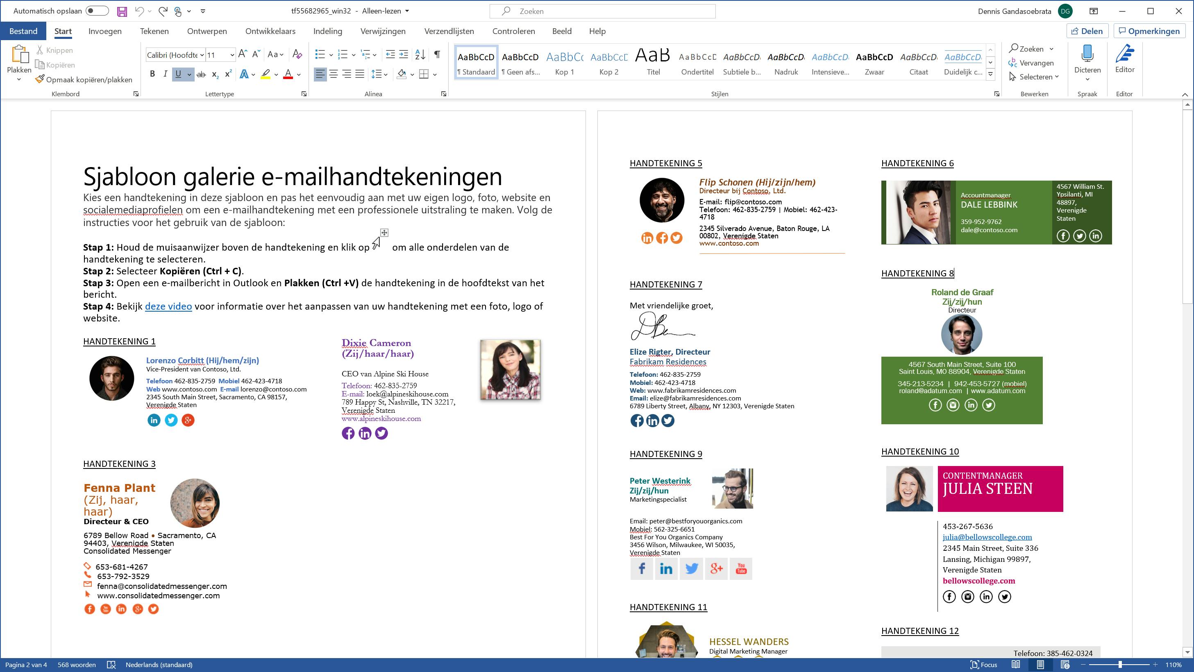Click the strikethrough text icon

(x=201, y=74)
